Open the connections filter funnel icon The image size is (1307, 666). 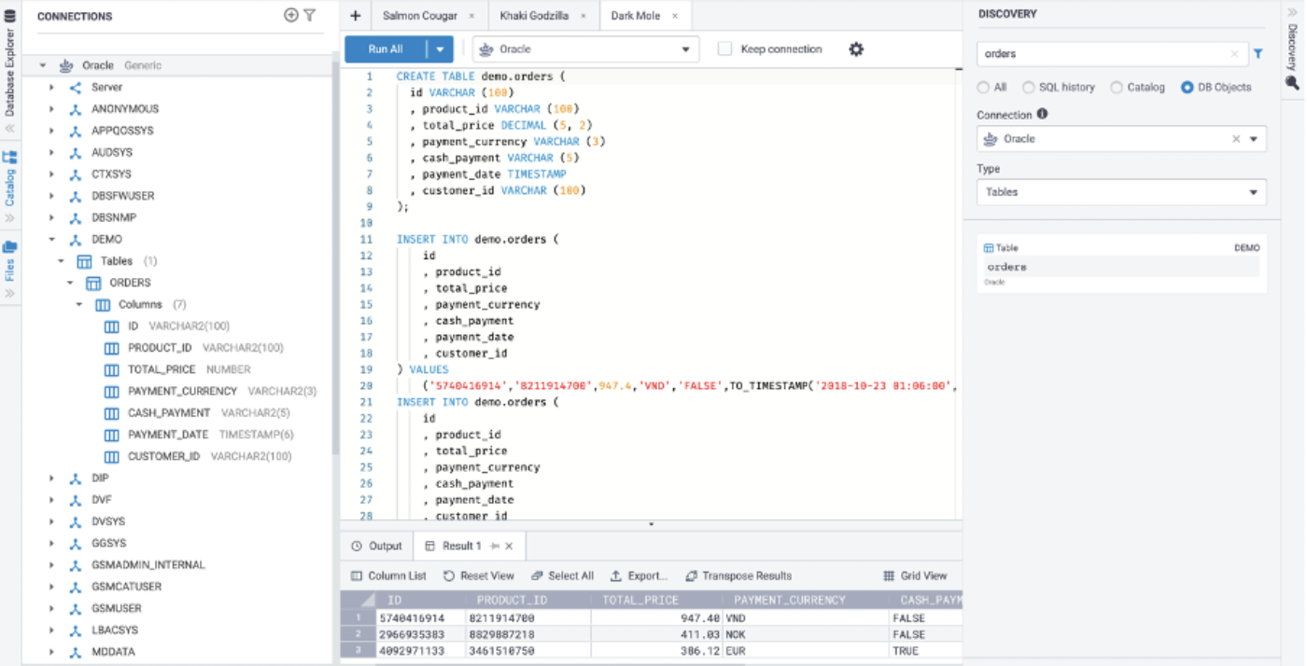[x=310, y=15]
